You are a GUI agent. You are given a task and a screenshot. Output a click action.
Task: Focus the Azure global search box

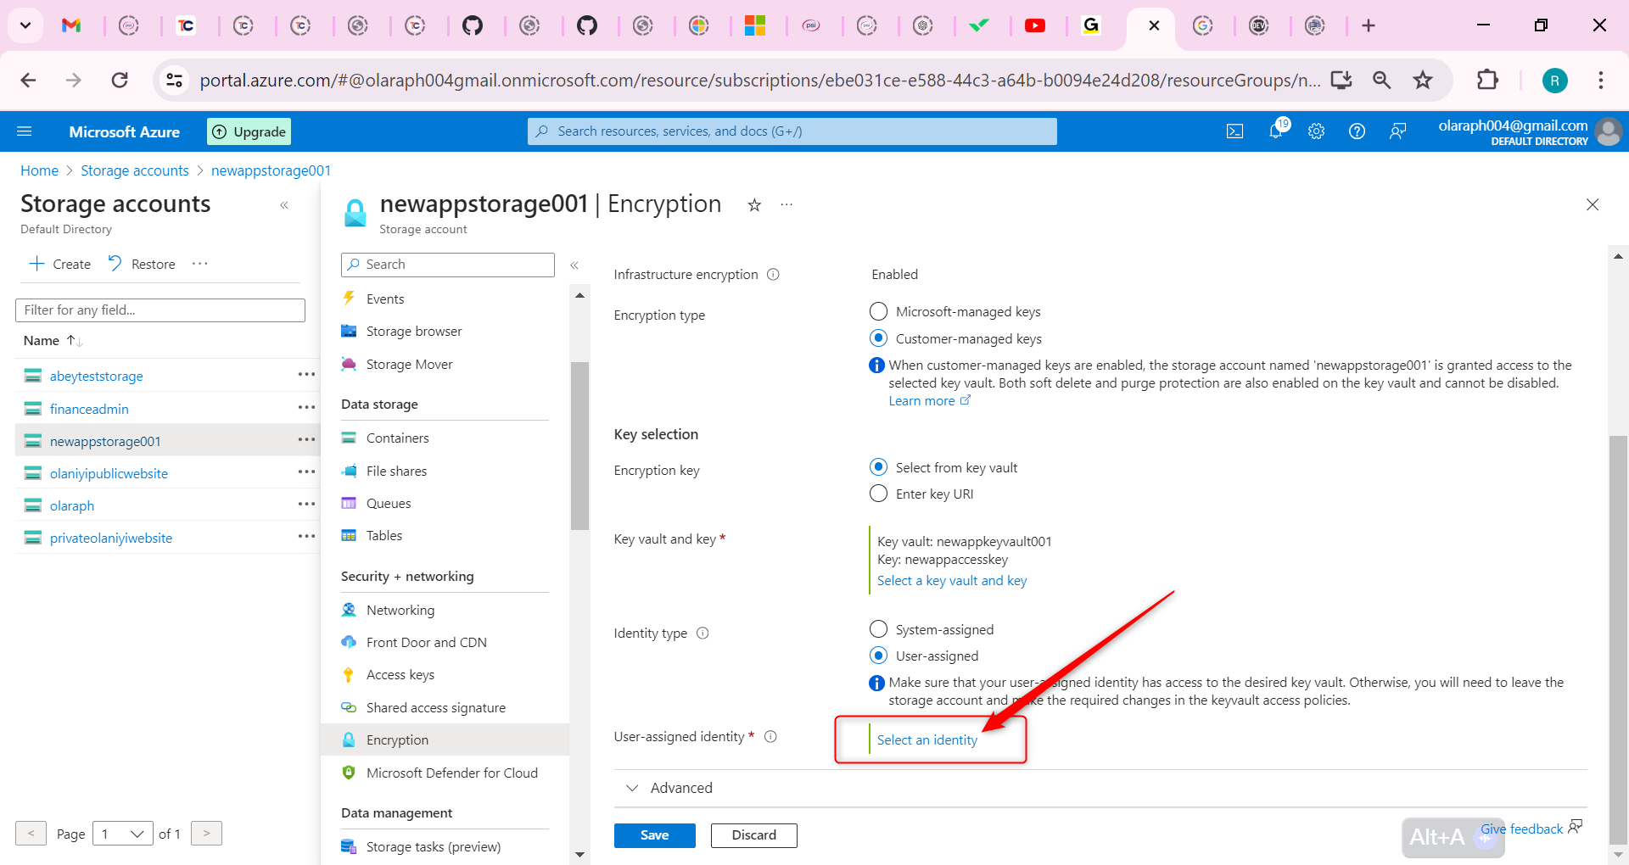[x=792, y=131]
